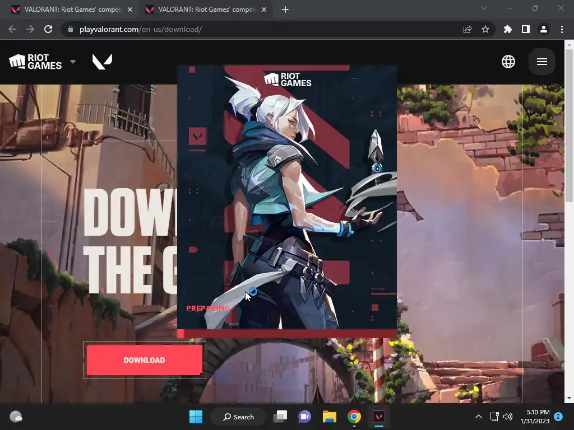Open volume control from the tray
This screenshot has width=574, height=430.
pos(508,417)
